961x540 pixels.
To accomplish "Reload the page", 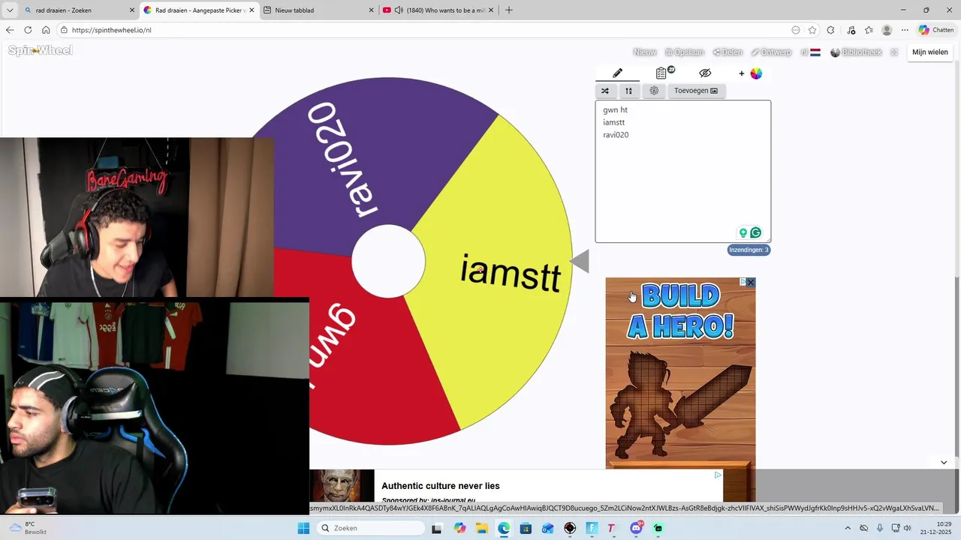I will point(28,30).
